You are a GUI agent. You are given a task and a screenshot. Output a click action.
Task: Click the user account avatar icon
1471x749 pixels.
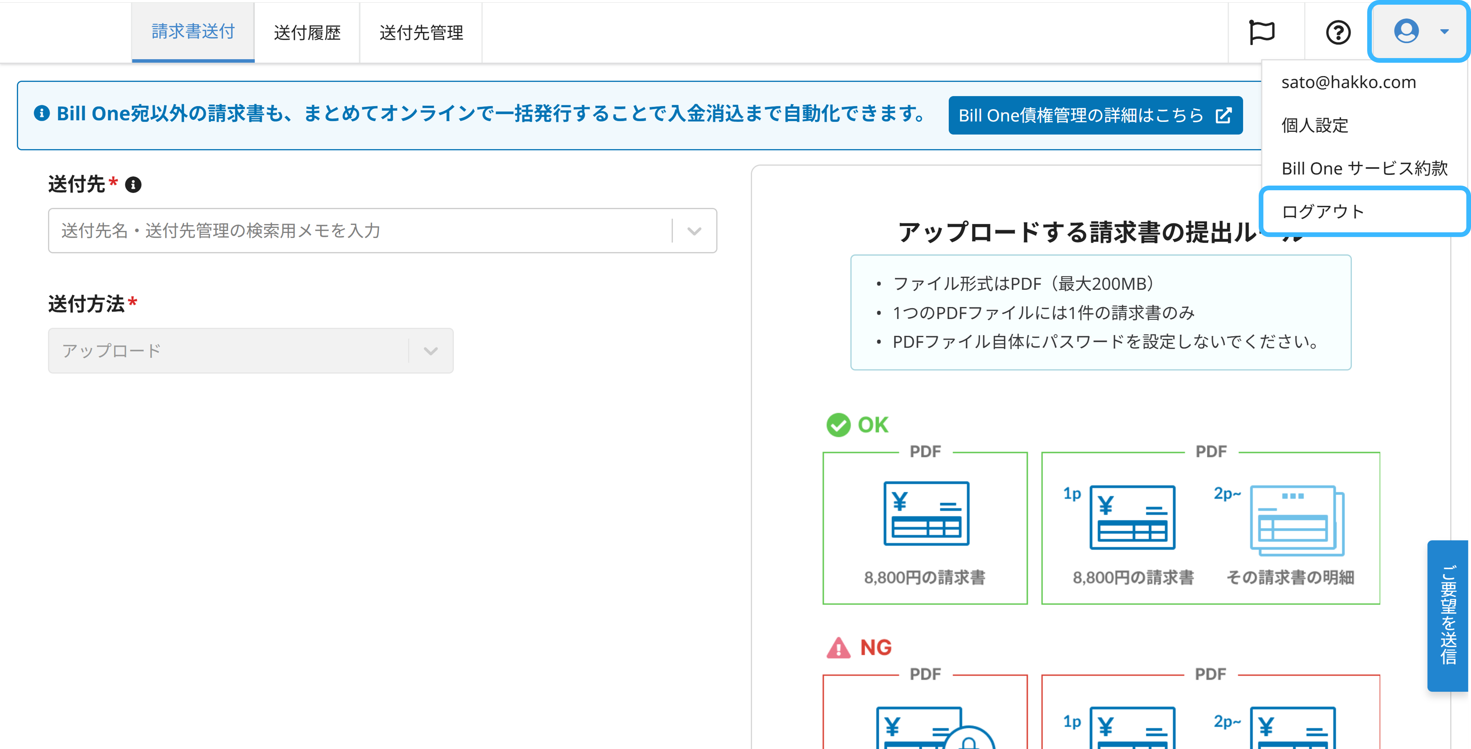1406,31
